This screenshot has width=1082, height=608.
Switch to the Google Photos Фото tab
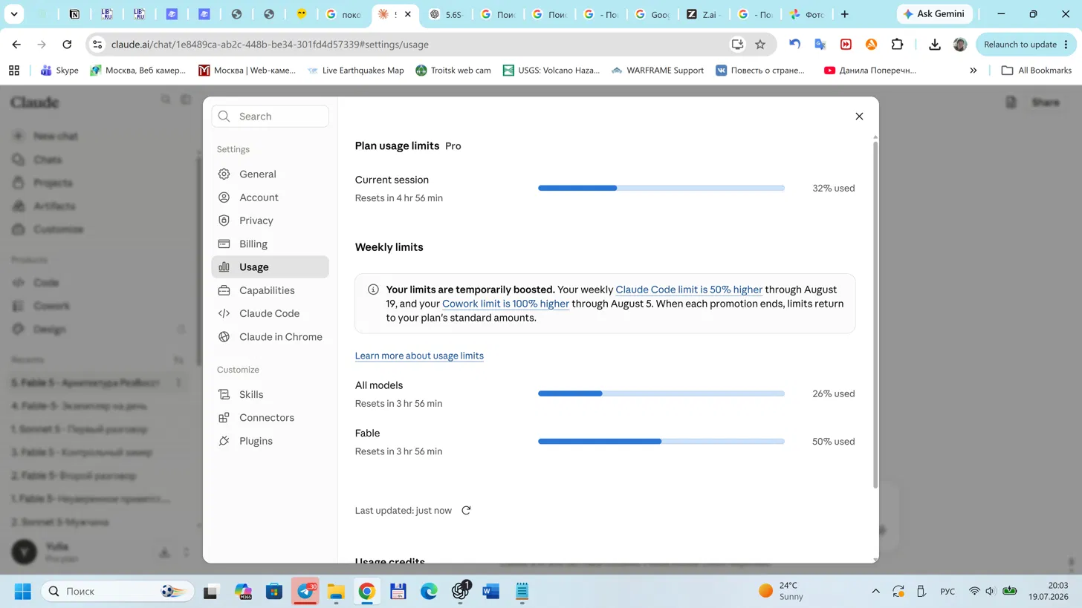pos(807,14)
